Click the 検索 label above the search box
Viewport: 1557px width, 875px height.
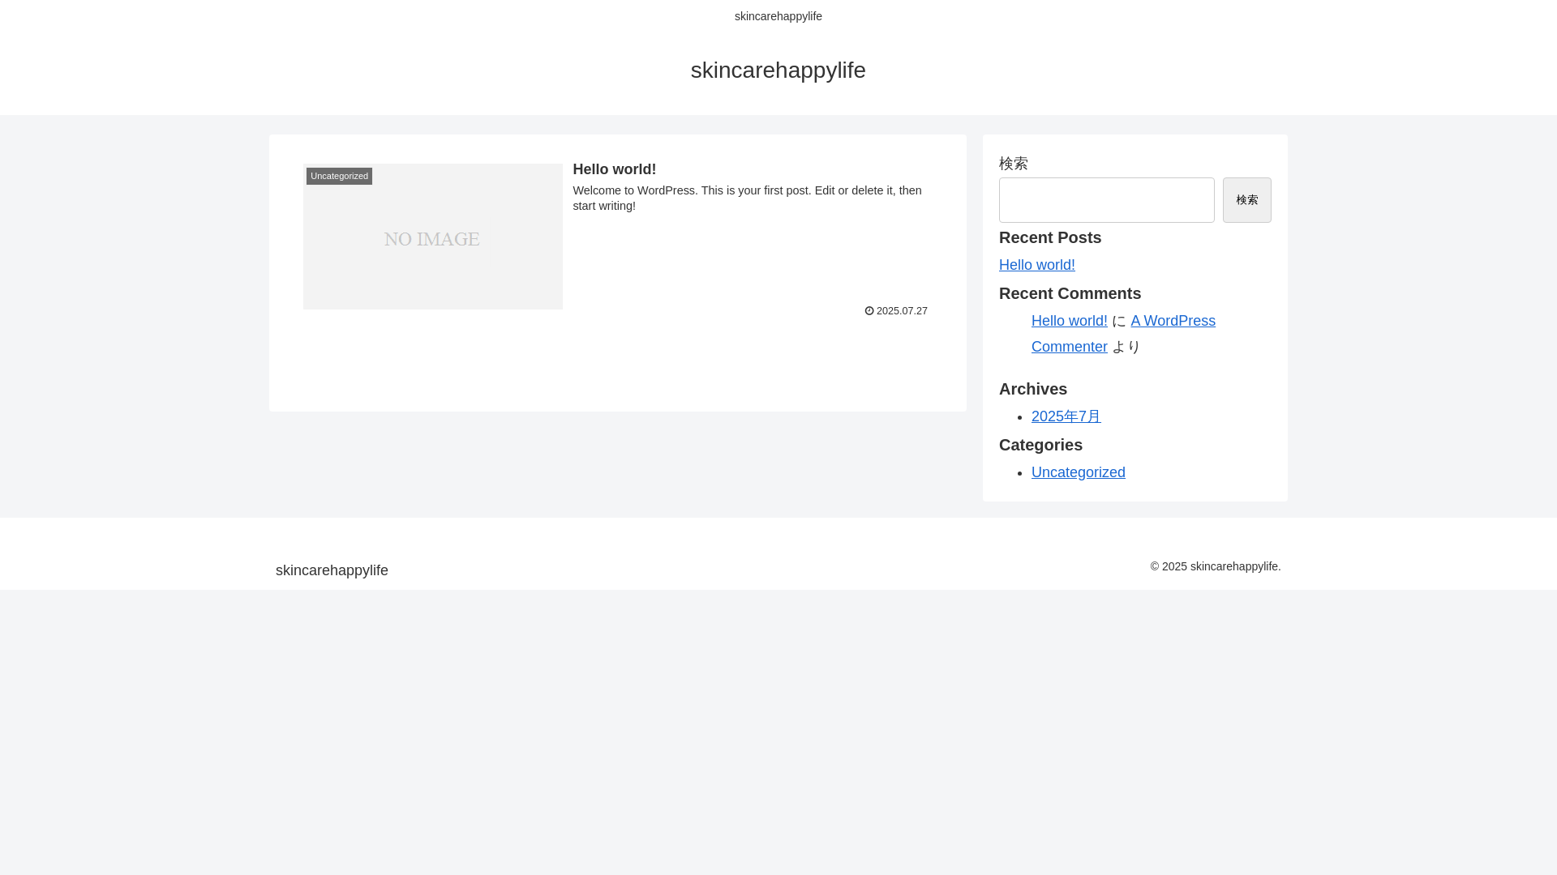(1013, 164)
